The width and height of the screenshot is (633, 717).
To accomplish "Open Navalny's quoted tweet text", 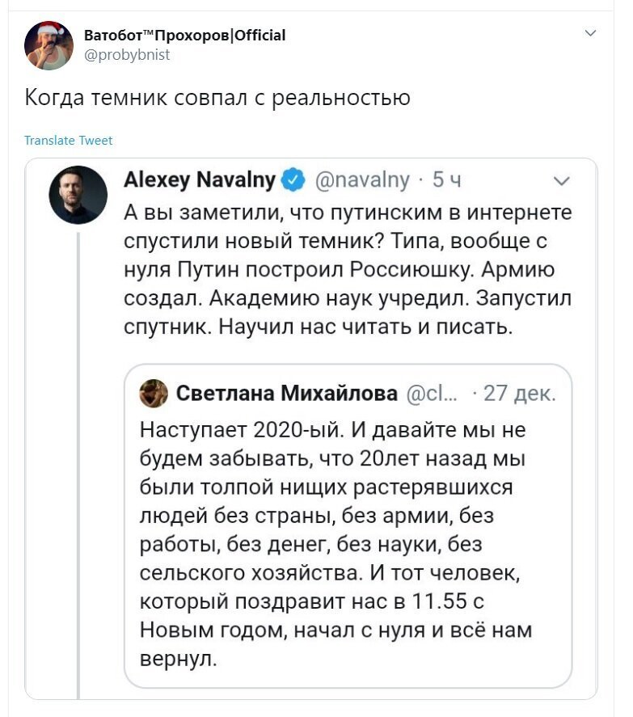I will pyautogui.click(x=348, y=270).
